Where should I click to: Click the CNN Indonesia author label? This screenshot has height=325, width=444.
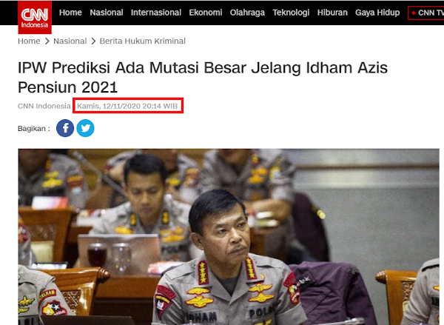point(44,106)
